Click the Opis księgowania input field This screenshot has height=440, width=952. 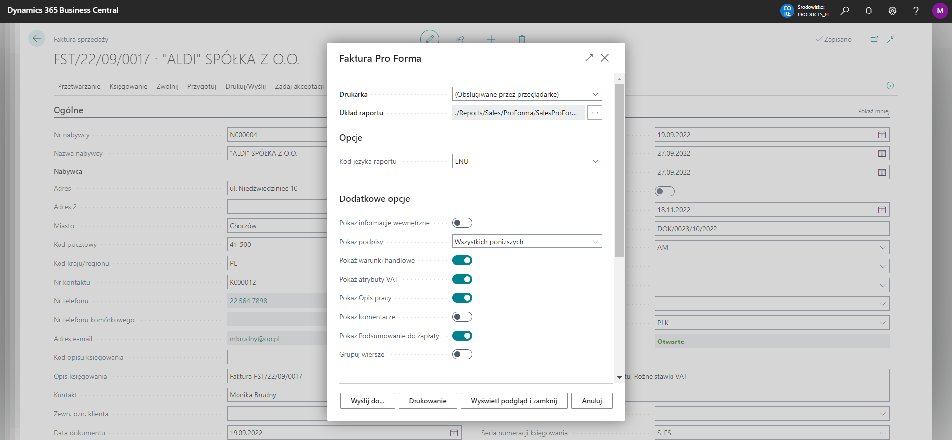pyautogui.click(x=277, y=376)
